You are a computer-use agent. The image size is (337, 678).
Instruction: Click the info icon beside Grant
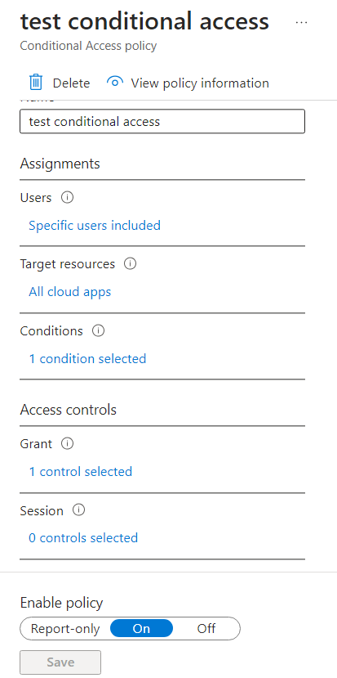click(x=67, y=443)
